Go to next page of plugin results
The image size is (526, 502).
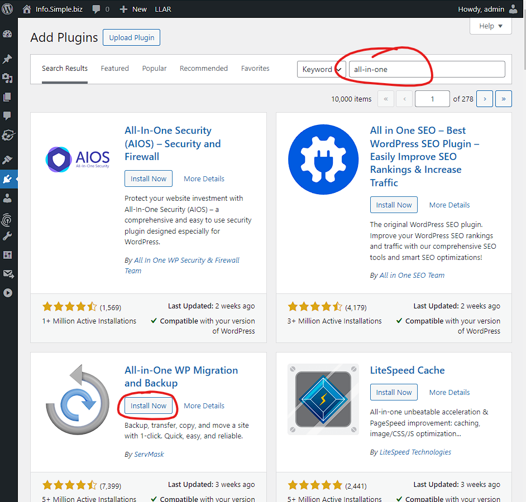tap(485, 99)
